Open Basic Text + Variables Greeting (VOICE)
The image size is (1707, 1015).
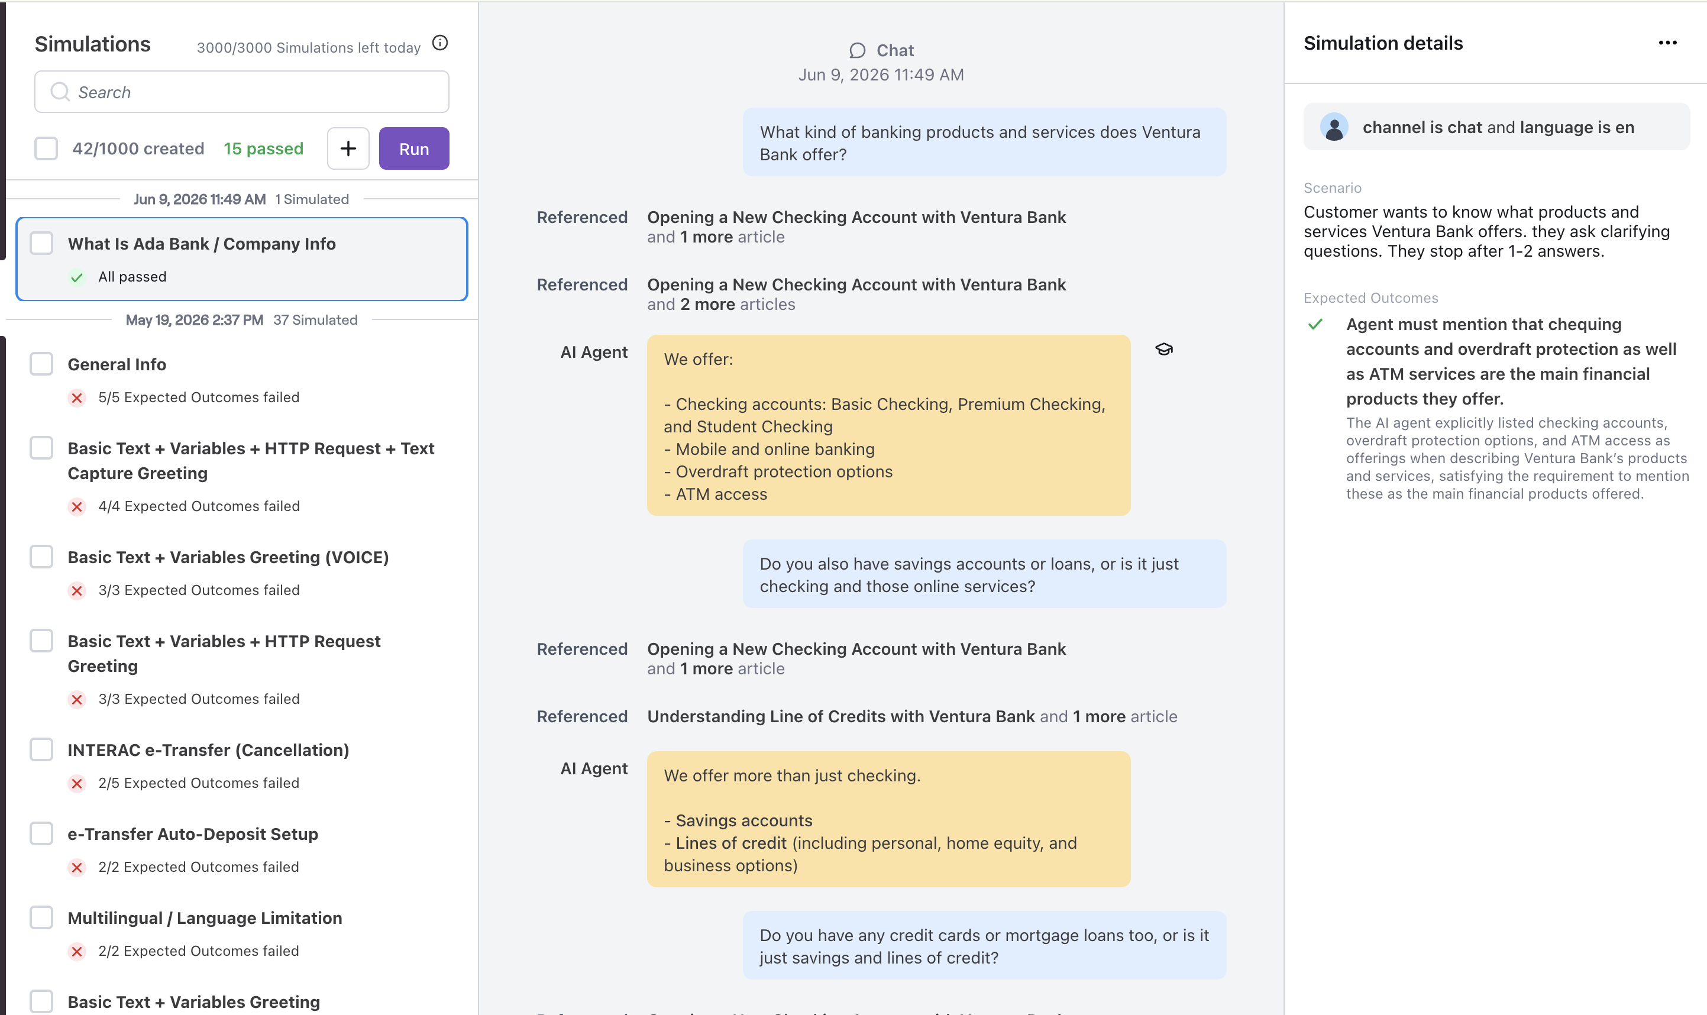point(228,557)
